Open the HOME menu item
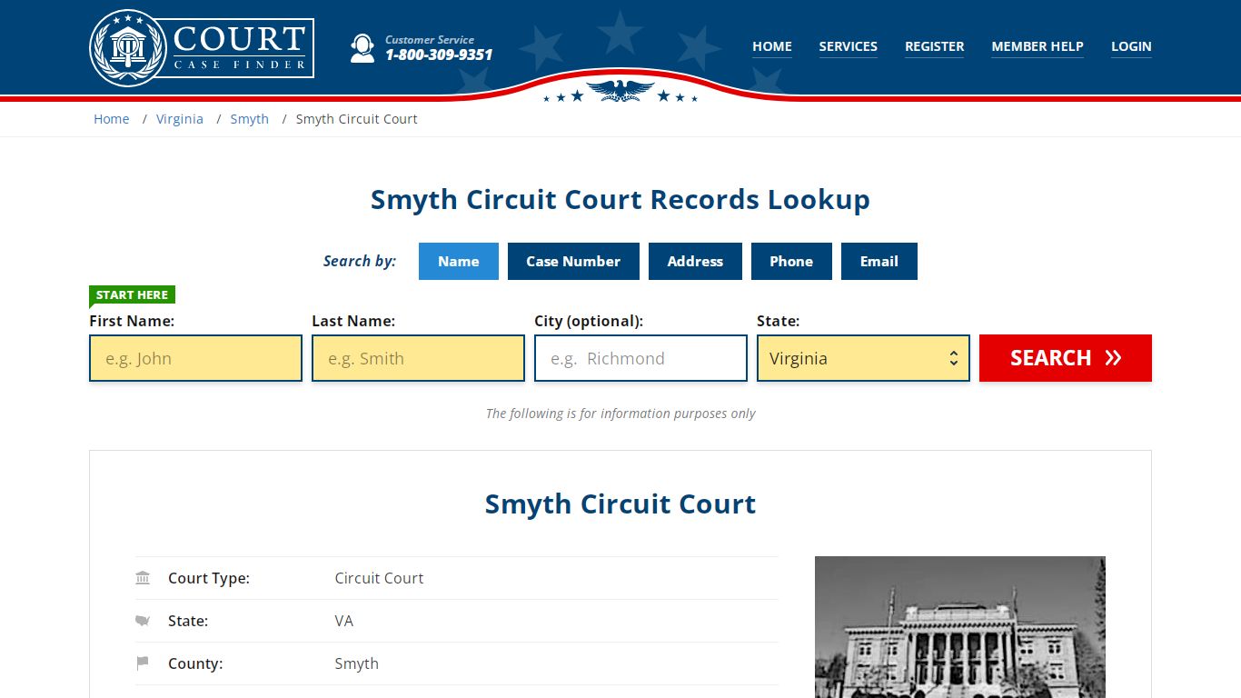The width and height of the screenshot is (1241, 698). pos(772,46)
